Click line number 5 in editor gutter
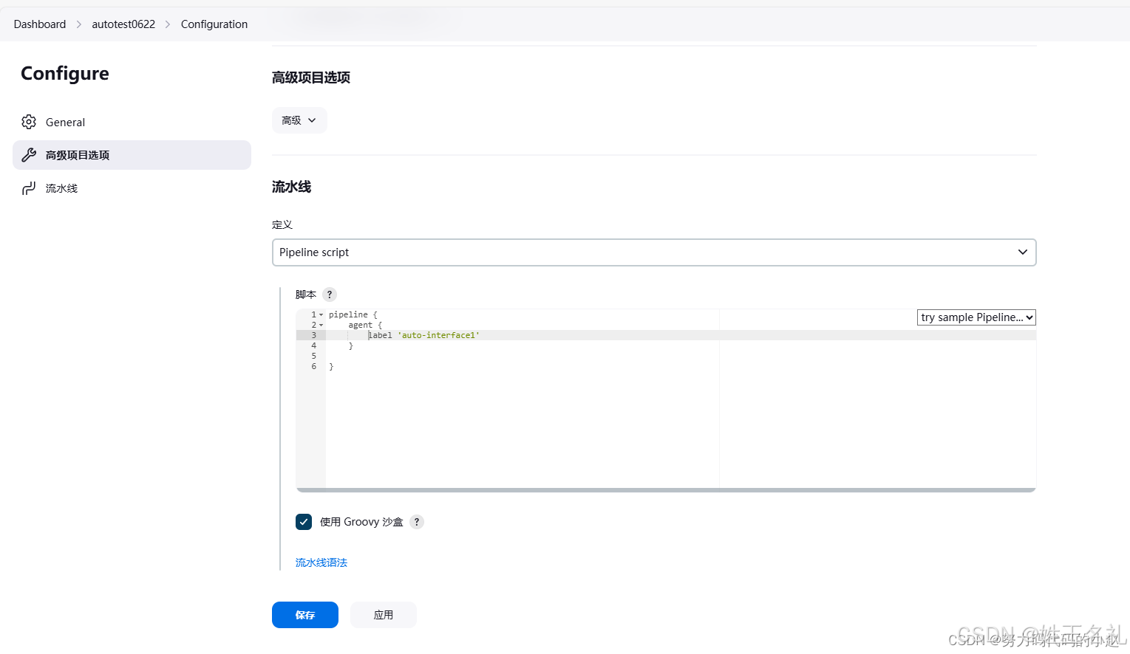This screenshot has width=1130, height=654. point(313,356)
